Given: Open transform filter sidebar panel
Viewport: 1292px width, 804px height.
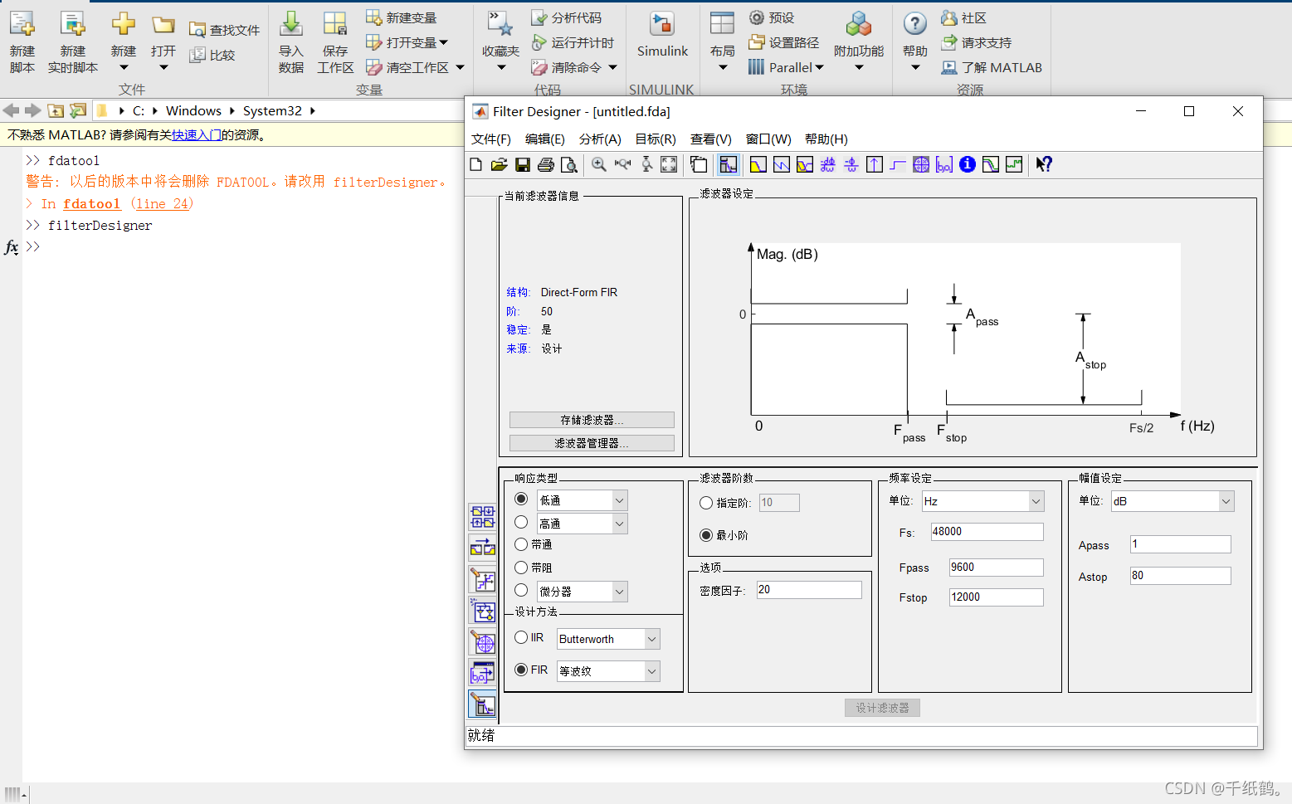Looking at the screenshot, I should click(x=482, y=548).
